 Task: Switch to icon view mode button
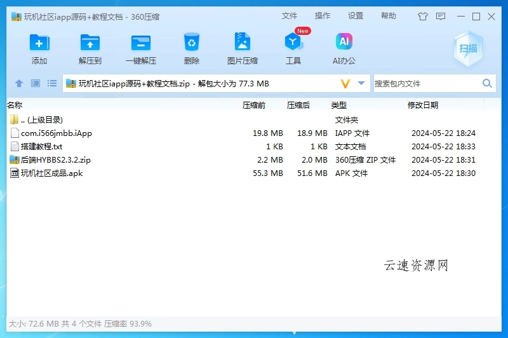[x=36, y=83]
